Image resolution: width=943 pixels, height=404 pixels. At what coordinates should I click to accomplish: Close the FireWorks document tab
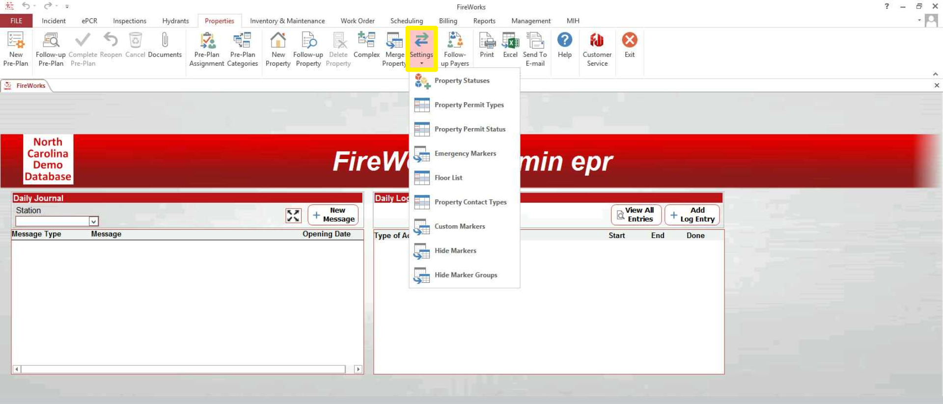coord(937,85)
